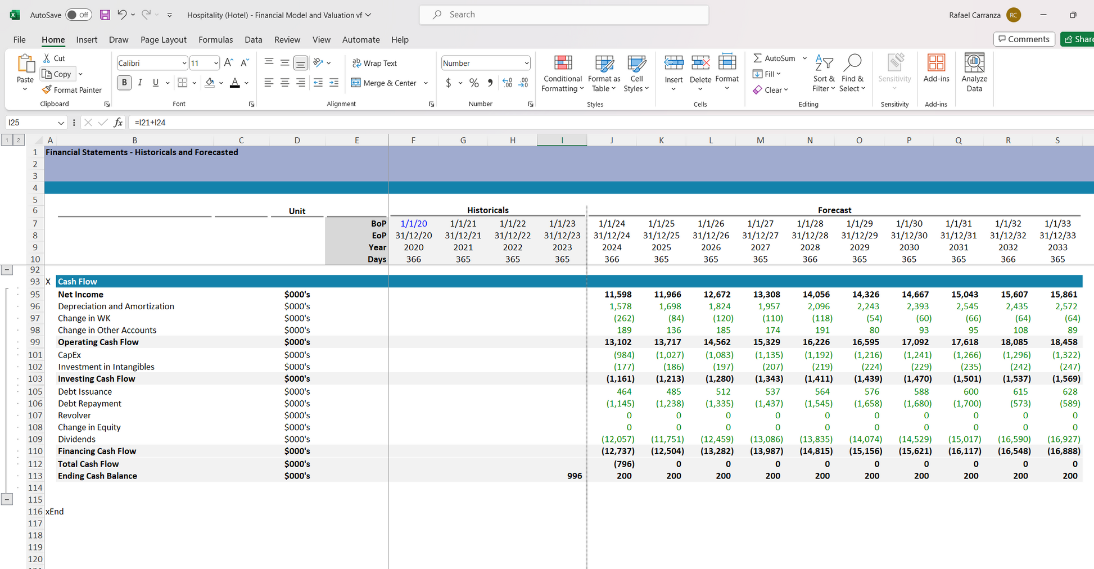Click the Insert Function fx icon
This screenshot has height=569, width=1094.
[x=118, y=123]
